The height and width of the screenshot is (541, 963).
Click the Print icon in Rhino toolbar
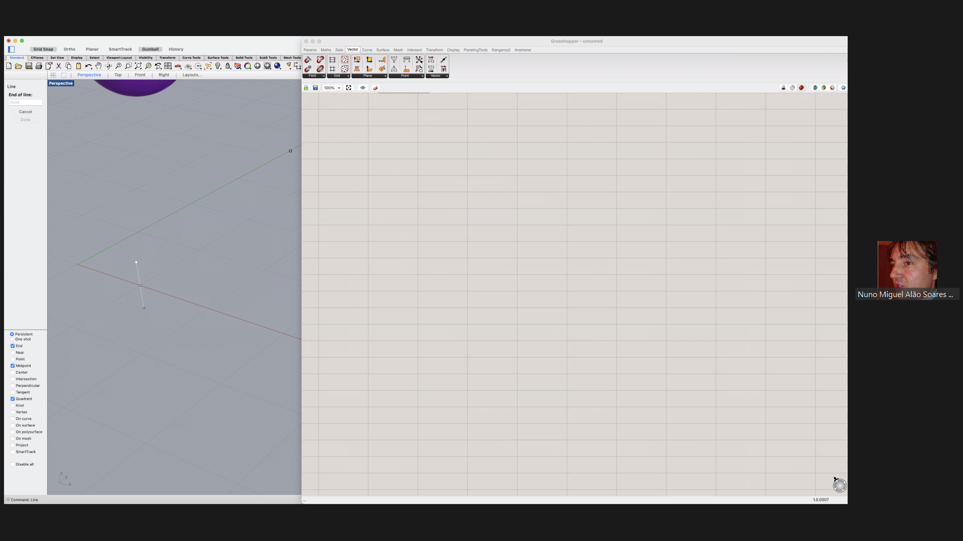(x=39, y=66)
